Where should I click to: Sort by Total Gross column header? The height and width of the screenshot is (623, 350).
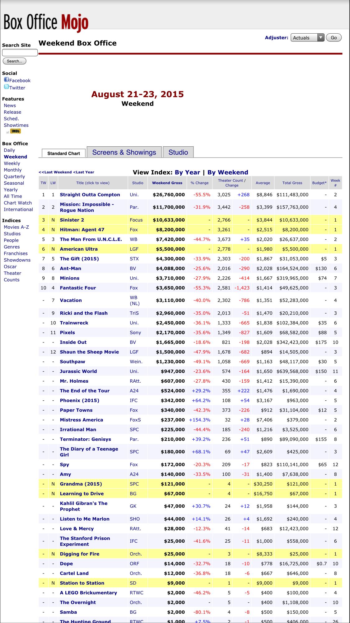[292, 183]
